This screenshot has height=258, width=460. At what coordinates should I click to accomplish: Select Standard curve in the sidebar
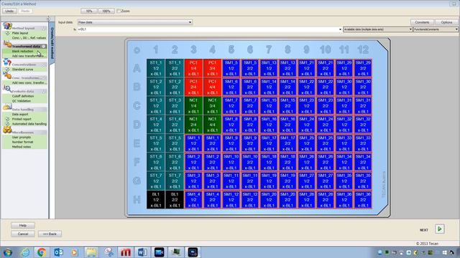[22, 70]
